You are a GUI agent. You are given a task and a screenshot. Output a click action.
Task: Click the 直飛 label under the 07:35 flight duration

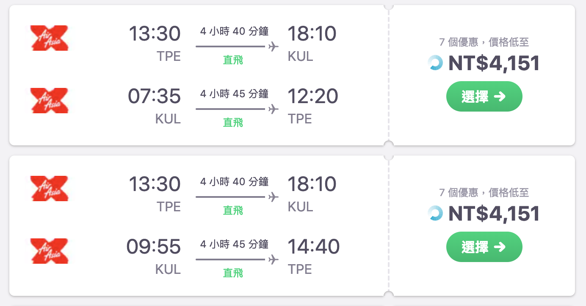tap(233, 123)
